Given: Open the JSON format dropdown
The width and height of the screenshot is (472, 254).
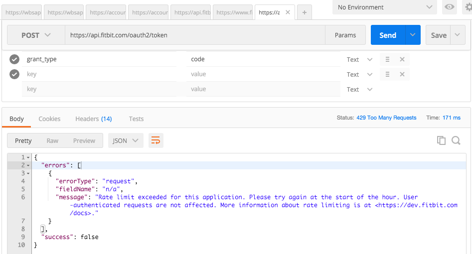Looking at the screenshot, I should point(126,140).
